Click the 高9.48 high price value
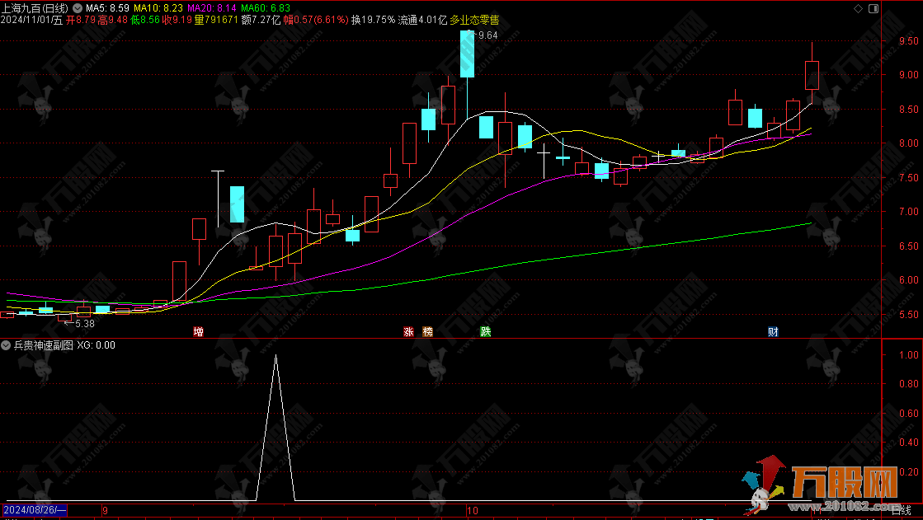This screenshot has height=520, width=923. pos(112,20)
